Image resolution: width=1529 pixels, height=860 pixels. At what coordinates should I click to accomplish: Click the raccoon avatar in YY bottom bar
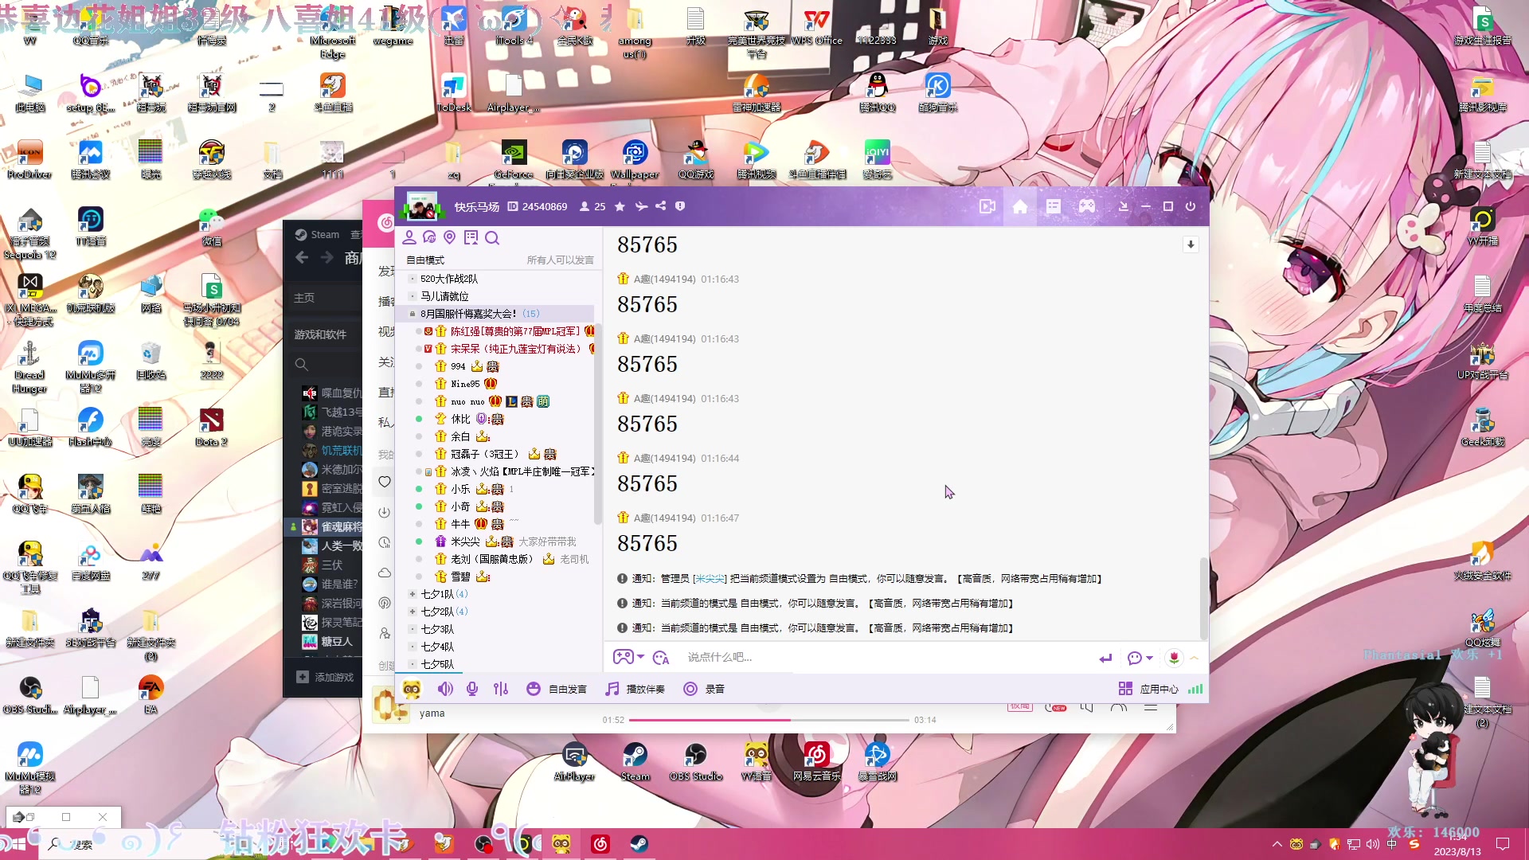tap(411, 689)
